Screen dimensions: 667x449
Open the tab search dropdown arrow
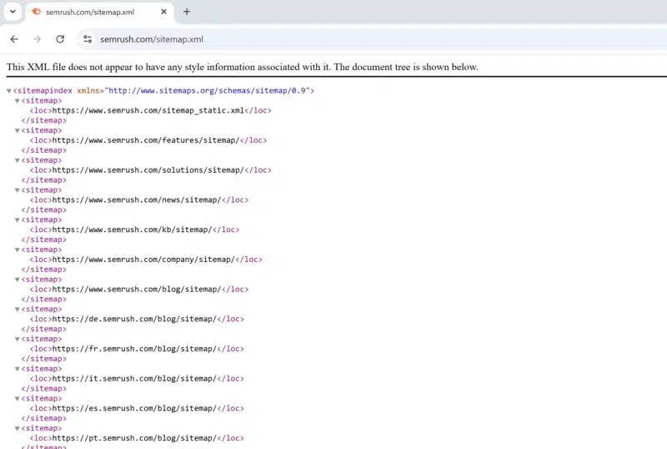(13, 12)
